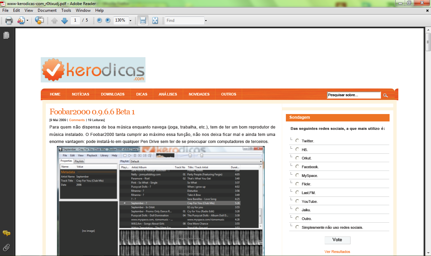
Task: Click the page number field showing 1
Action: 75,20
